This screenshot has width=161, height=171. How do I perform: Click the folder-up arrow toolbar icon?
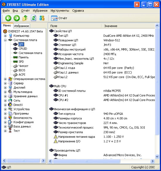pos(25,18)
